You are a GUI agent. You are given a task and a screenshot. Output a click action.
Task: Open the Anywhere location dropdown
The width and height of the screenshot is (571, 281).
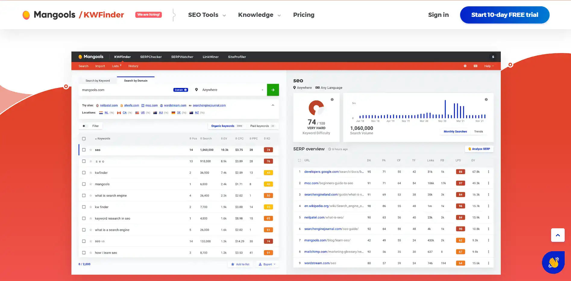pos(229,90)
